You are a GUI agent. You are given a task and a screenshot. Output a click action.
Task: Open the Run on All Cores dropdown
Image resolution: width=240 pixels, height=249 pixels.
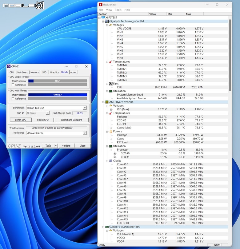(x=47, y=113)
